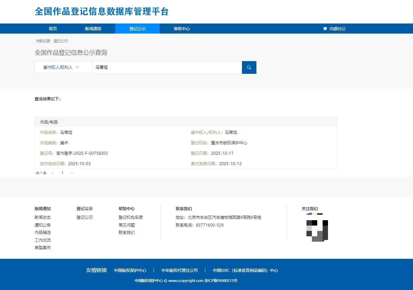Open 常见问题 footer link
Image resolution: width=413 pixels, height=290 pixels.
click(x=127, y=225)
